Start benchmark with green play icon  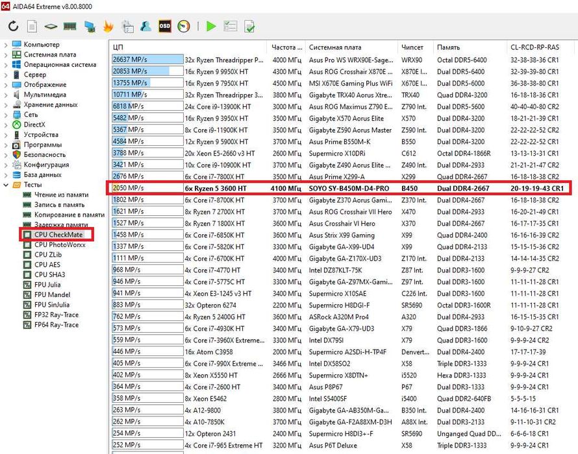tap(211, 26)
